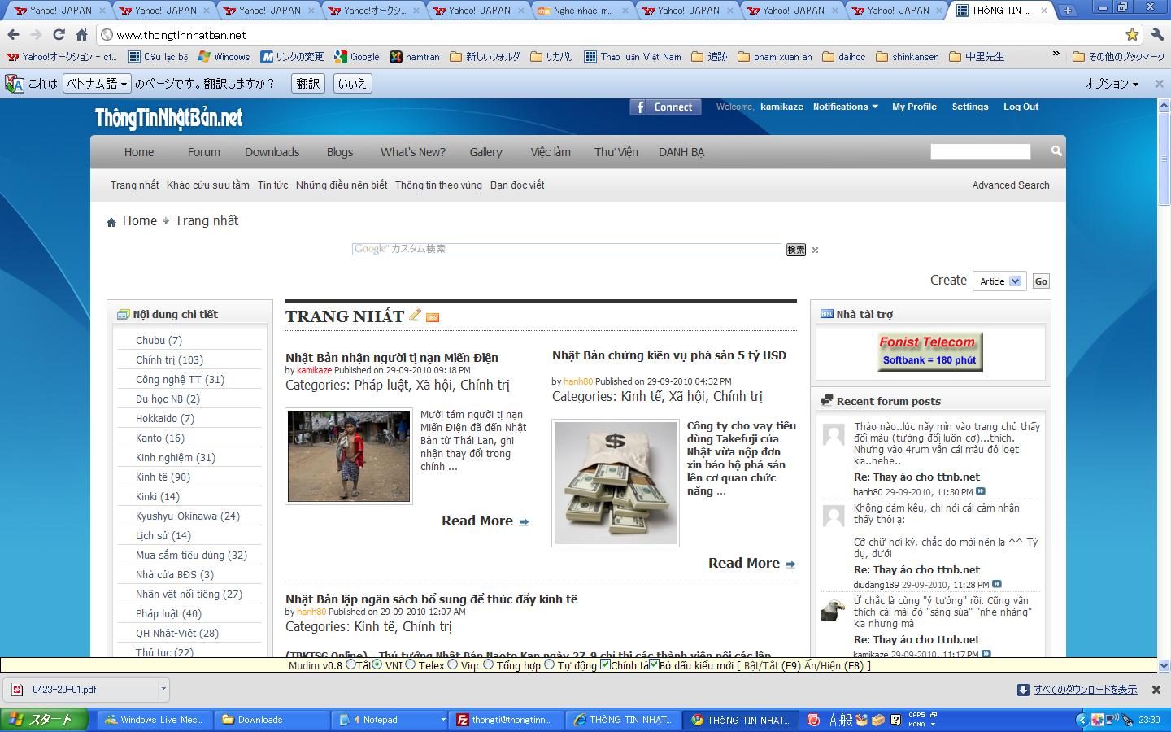This screenshot has height=732, width=1171.
Task: Close the downloads bar with the X
Action: [x=1156, y=690]
